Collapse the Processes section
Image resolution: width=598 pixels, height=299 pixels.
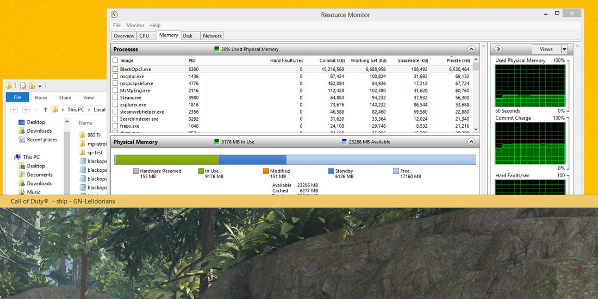point(471,49)
